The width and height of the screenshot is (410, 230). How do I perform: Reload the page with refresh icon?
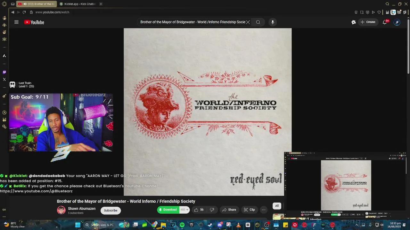[x=24, y=12]
